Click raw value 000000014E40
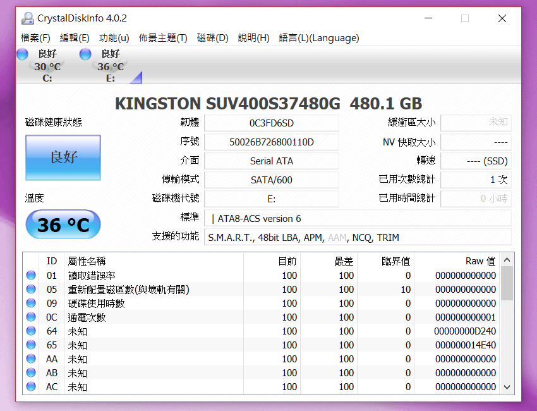 tap(466, 345)
